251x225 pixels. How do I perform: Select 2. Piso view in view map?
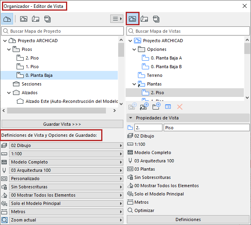coord(185,93)
